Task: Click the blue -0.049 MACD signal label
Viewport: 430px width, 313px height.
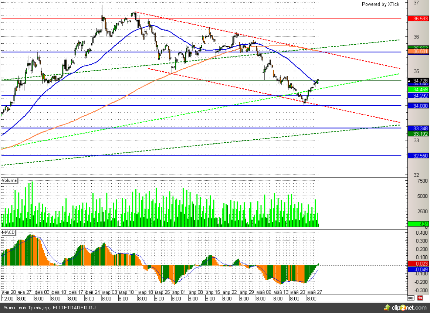Action: click(418, 269)
